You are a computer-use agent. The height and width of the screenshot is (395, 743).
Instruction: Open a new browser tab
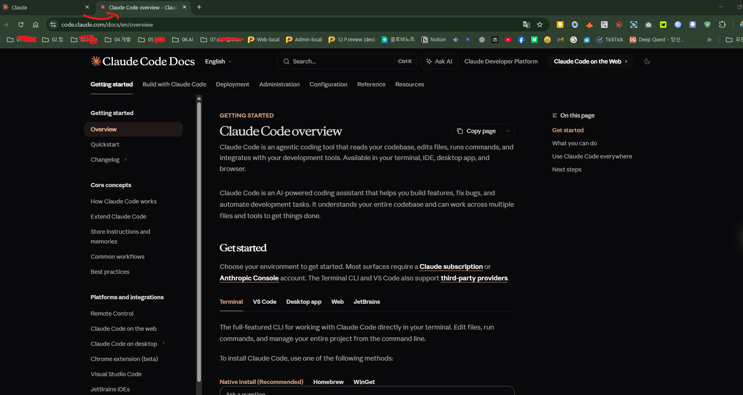[199, 7]
